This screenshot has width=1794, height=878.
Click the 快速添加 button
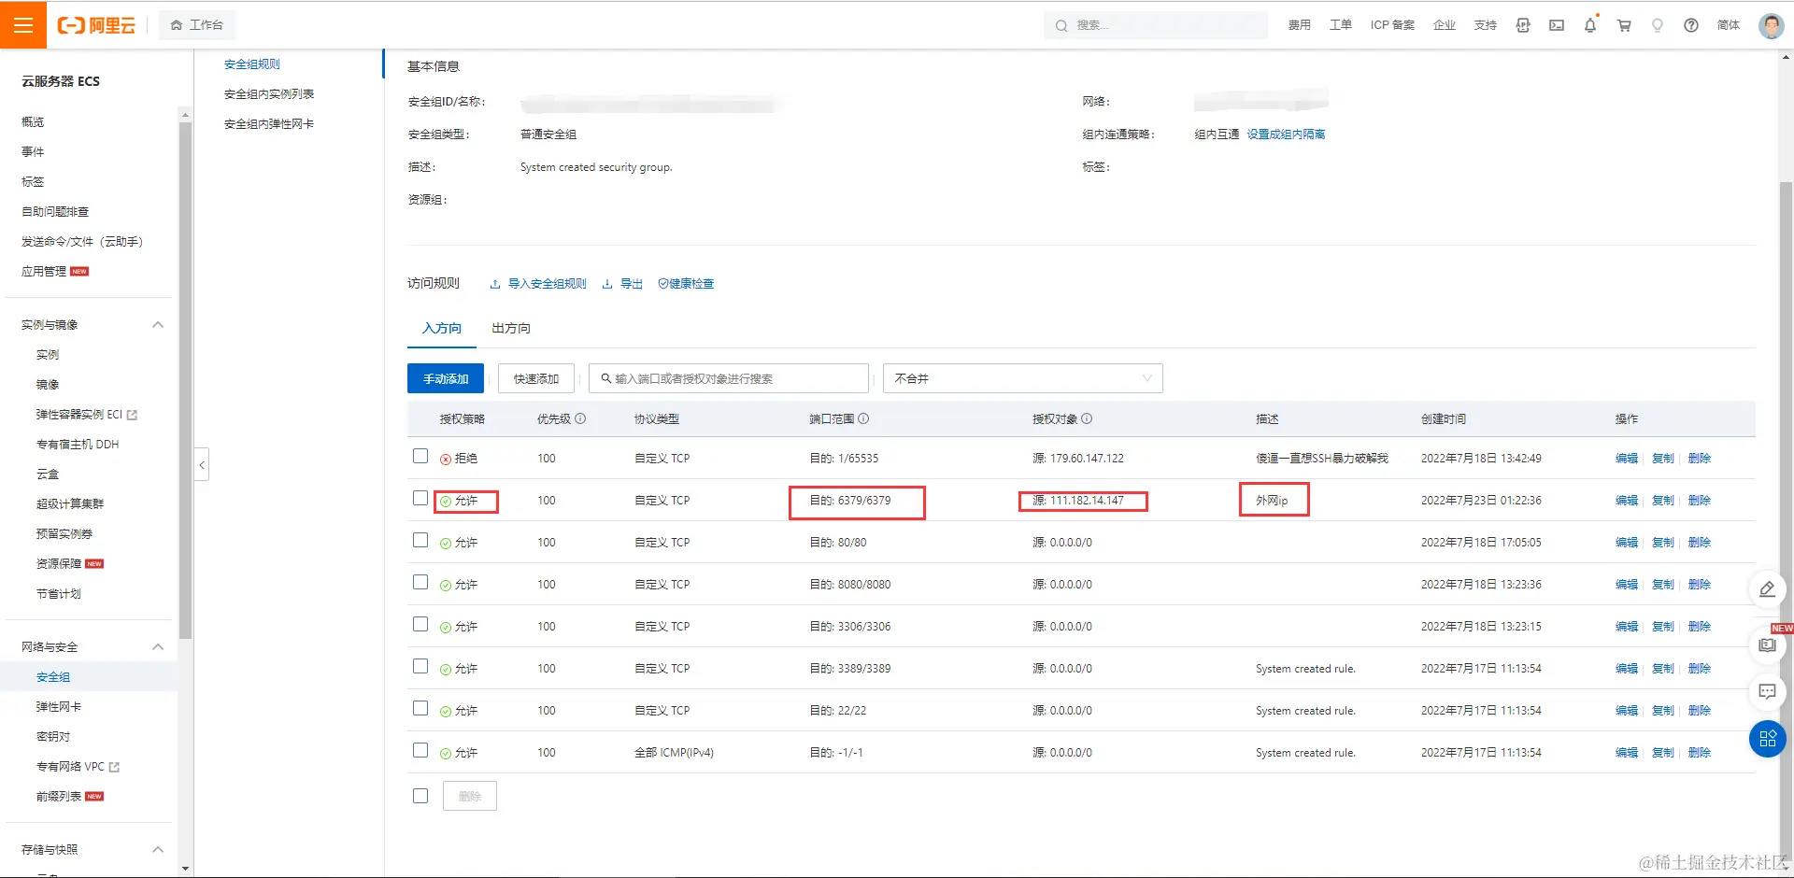[x=536, y=378]
